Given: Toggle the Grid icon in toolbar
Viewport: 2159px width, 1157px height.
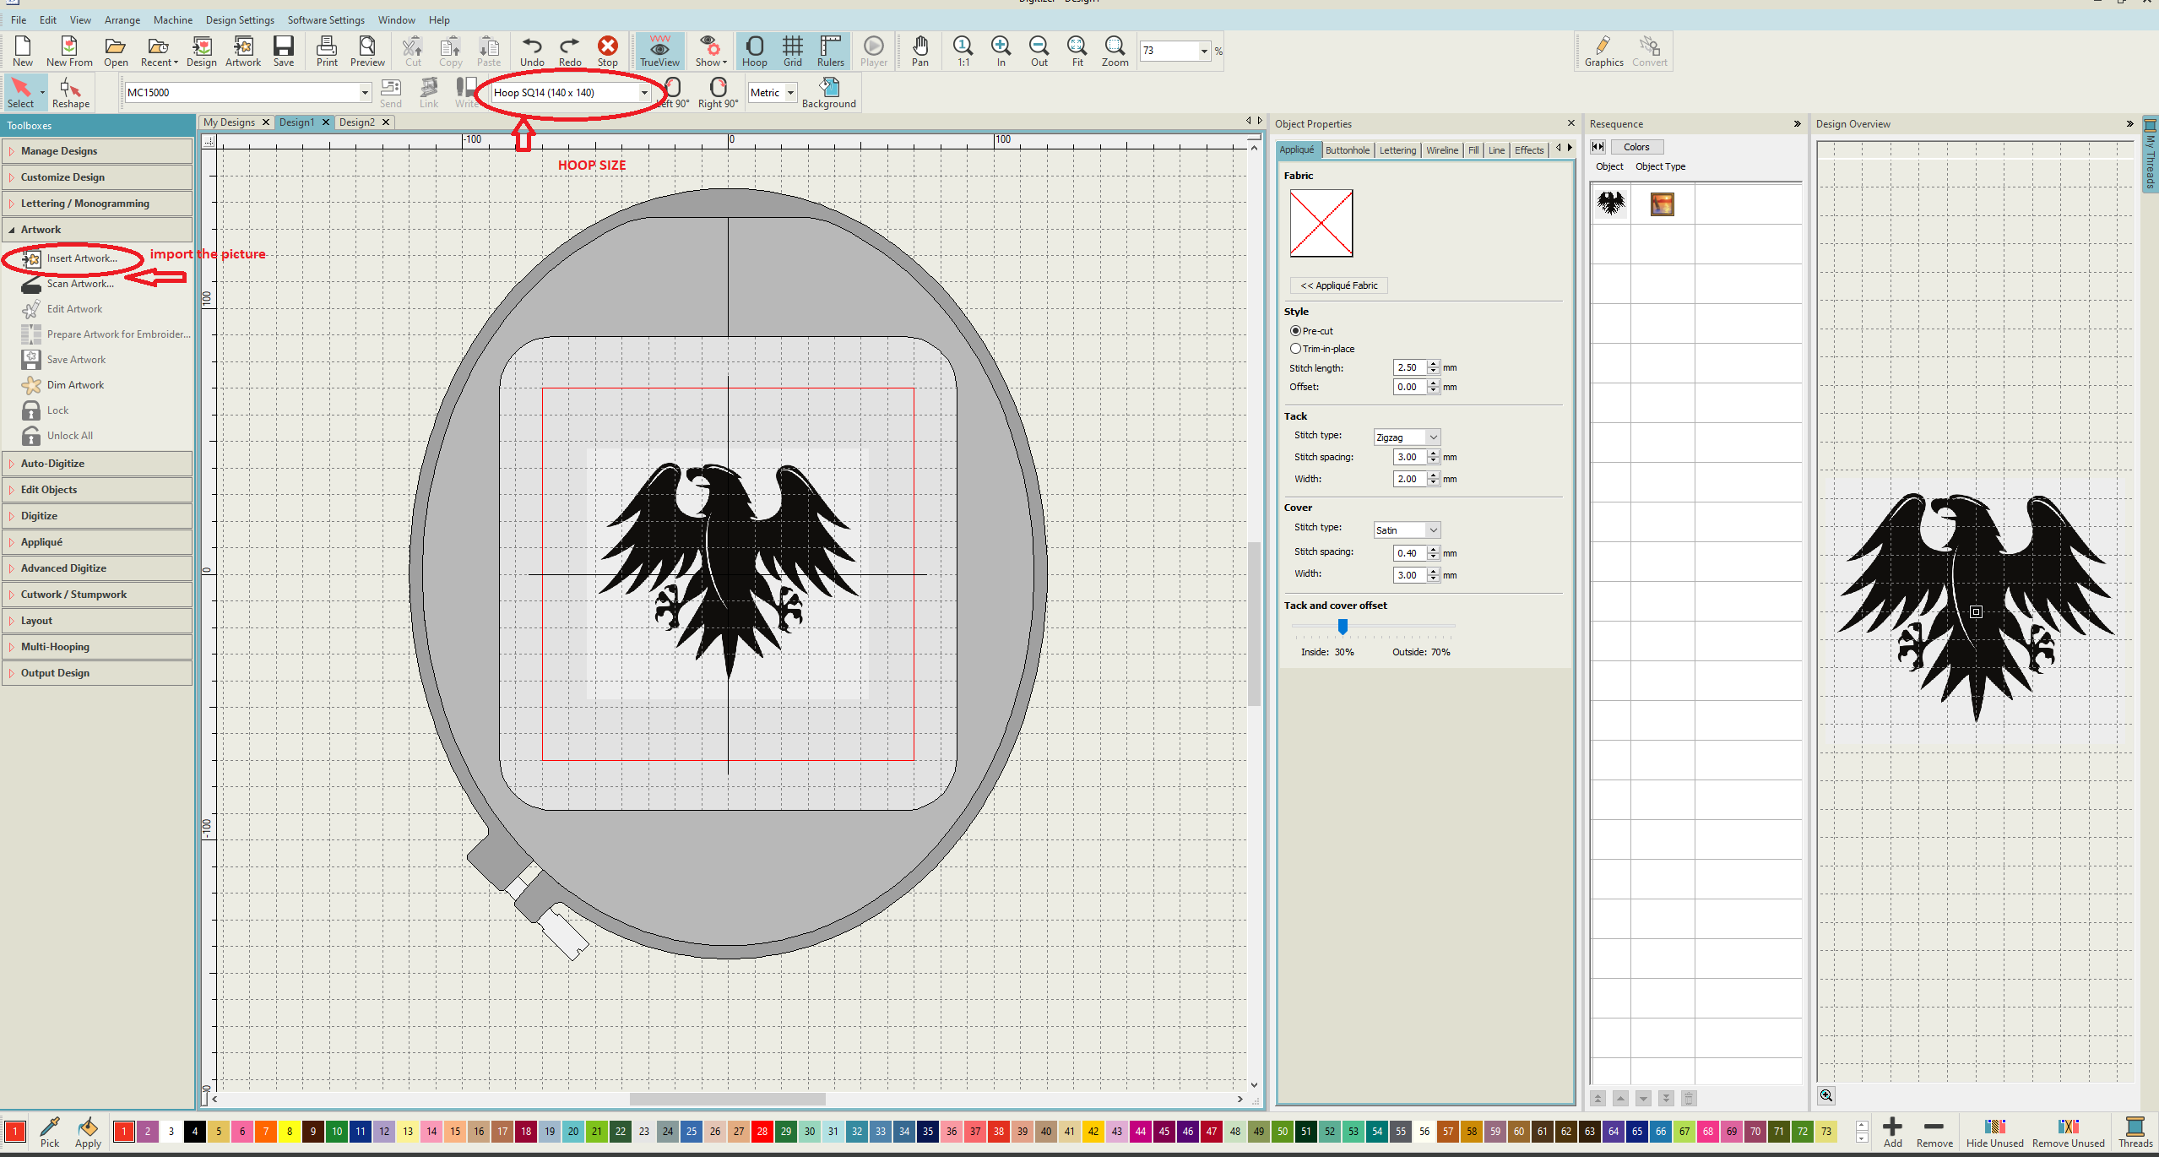Looking at the screenshot, I should click(792, 51).
